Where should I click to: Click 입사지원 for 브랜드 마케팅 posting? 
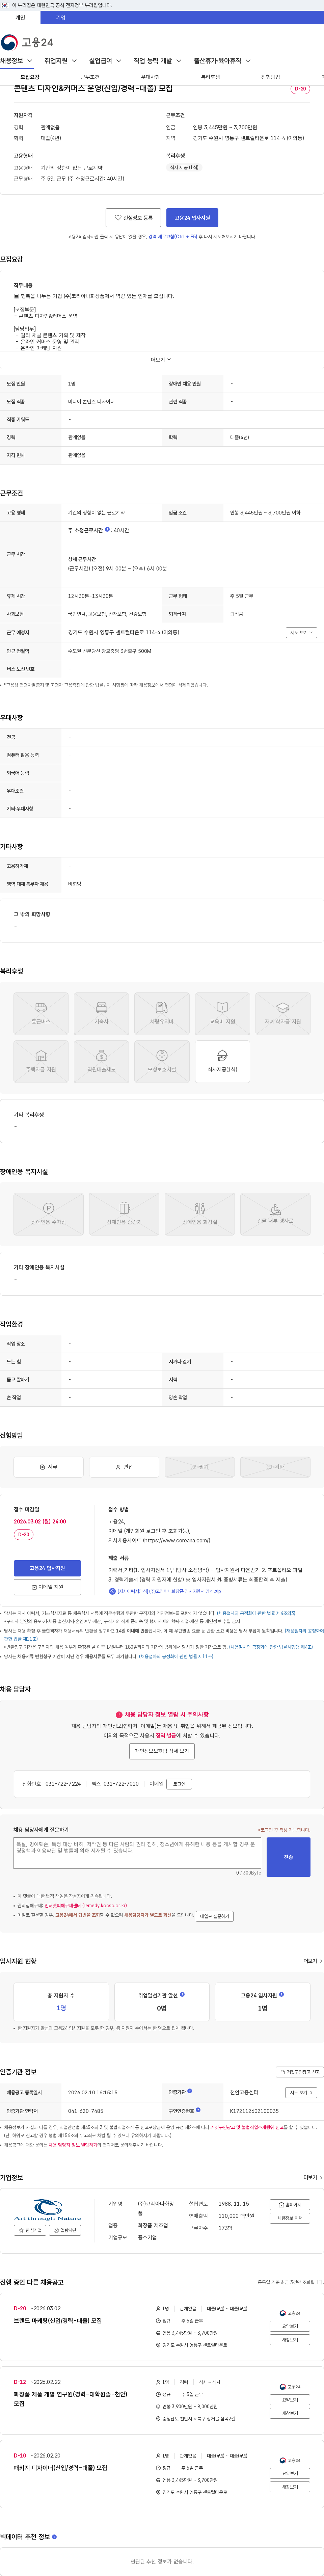[290, 2326]
